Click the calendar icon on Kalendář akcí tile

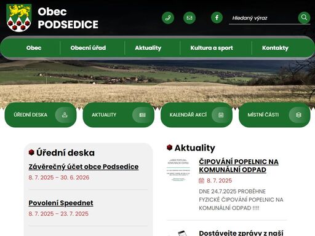click(x=221, y=115)
